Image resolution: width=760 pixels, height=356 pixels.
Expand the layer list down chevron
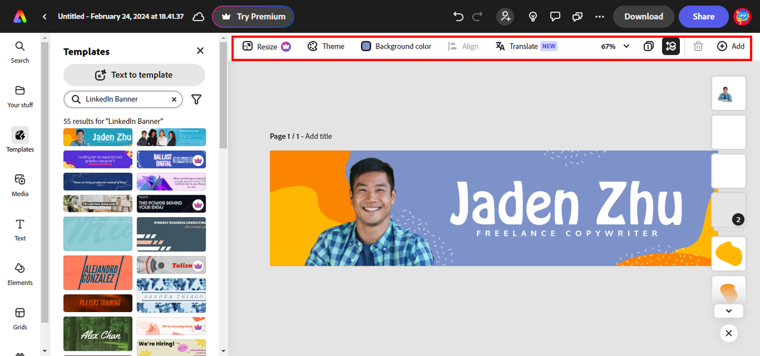coord(729,311)
